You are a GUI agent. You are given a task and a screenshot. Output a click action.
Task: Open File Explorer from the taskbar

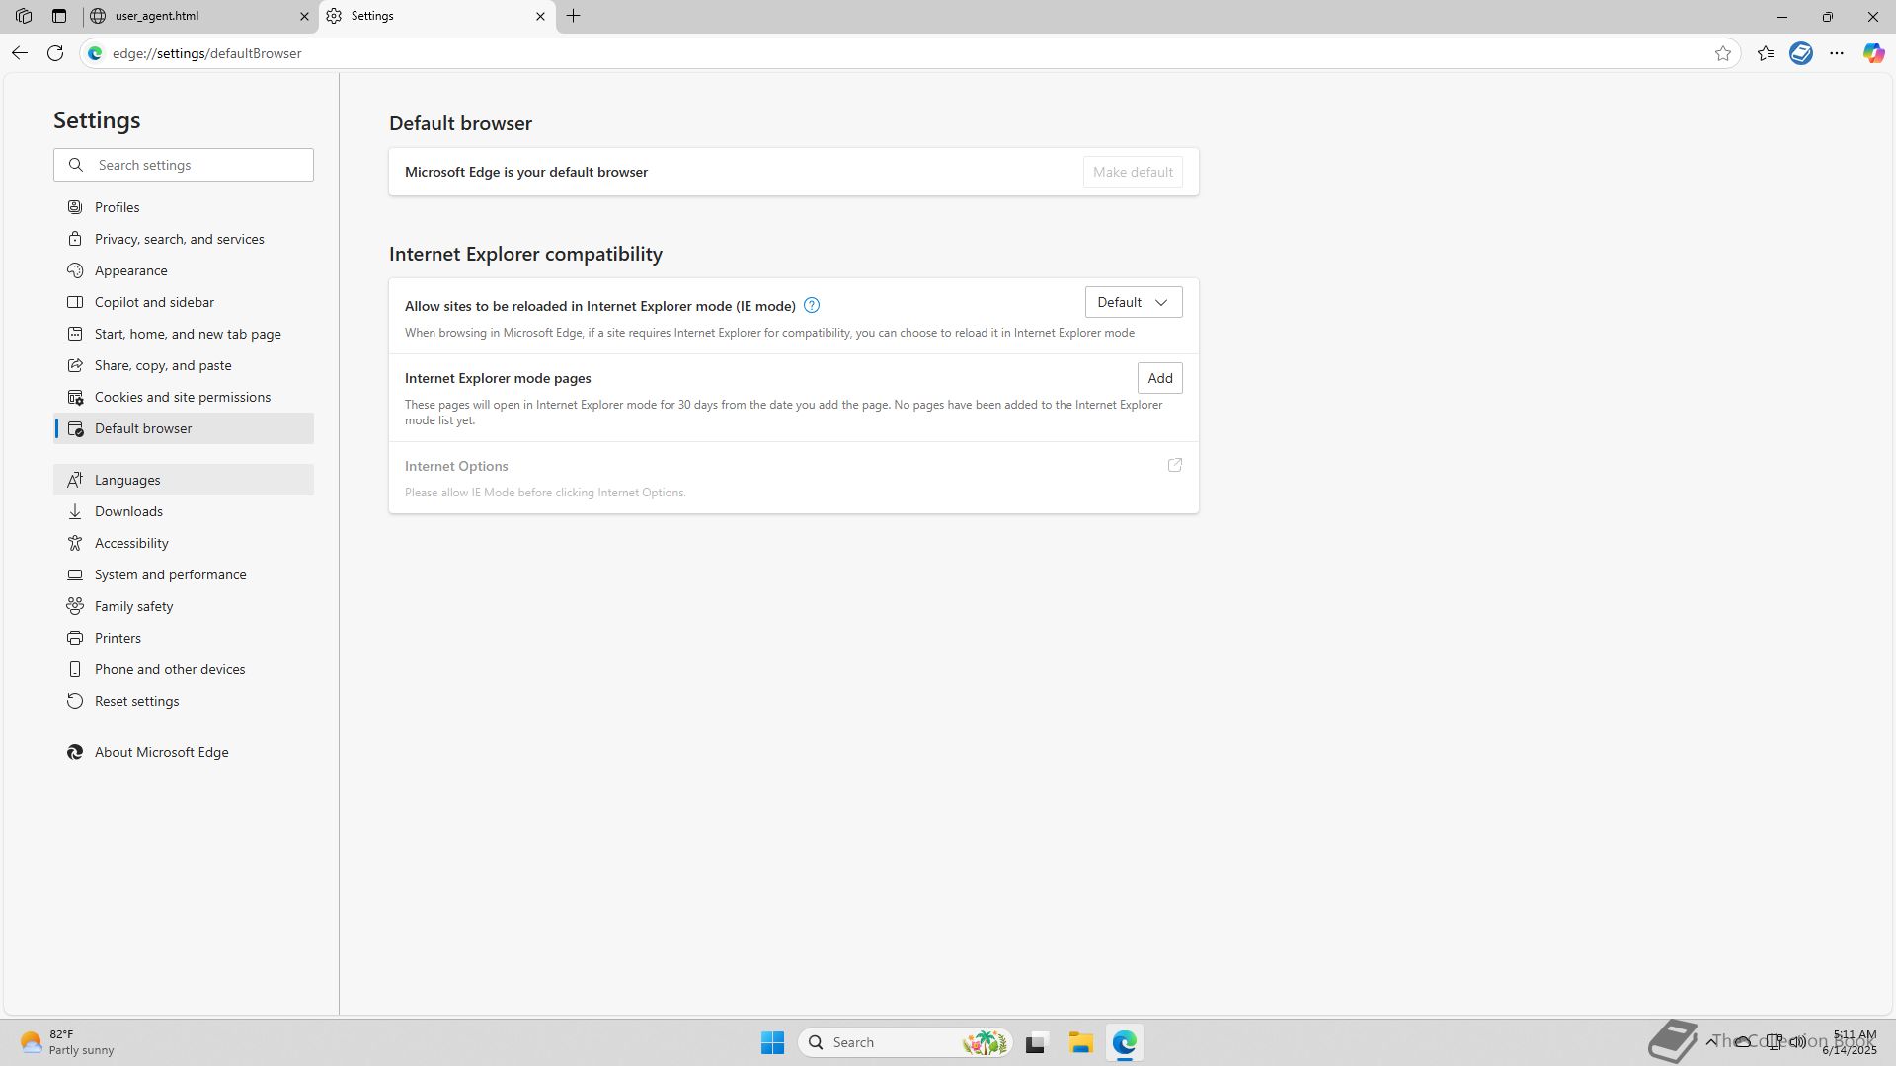click(1080, 1042)
